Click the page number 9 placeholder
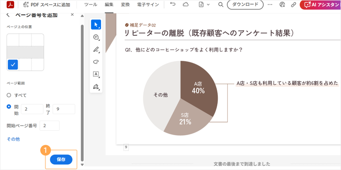341x170 pixels. click(x=126, y=147)
